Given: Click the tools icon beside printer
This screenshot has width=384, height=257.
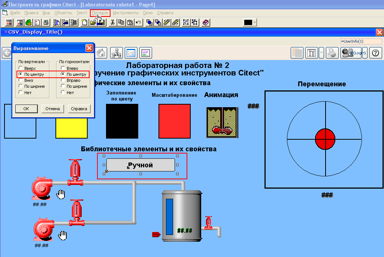Looking at the screenshot, I should click(x=312, y=53).
